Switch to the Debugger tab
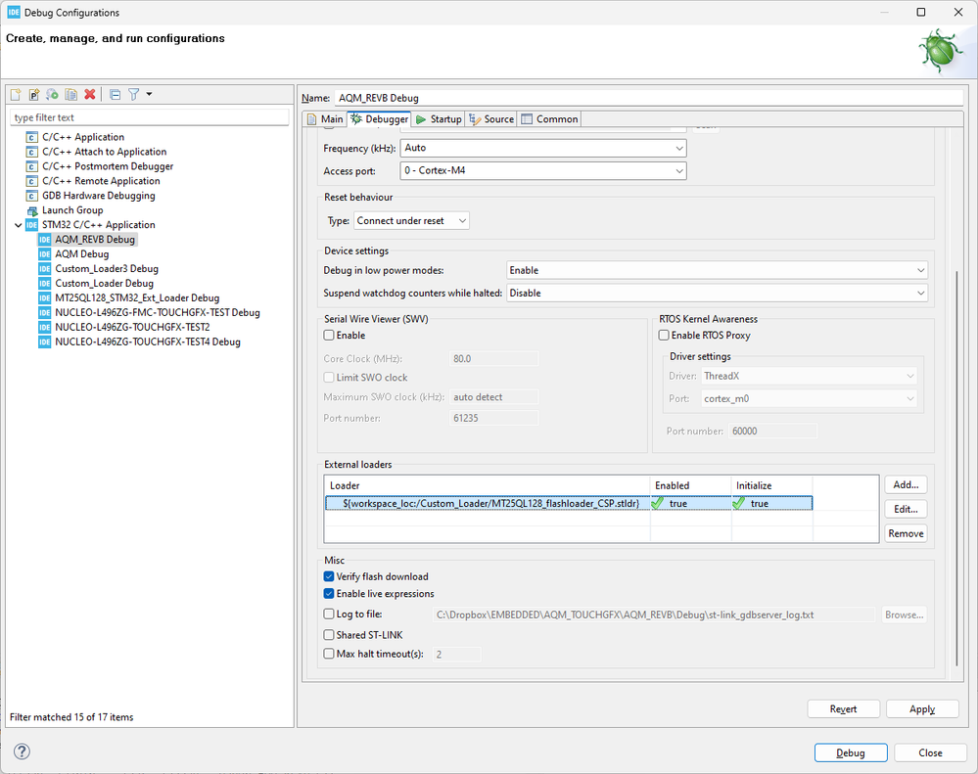Screen dimensions: 978x774 tap(379, 119)
